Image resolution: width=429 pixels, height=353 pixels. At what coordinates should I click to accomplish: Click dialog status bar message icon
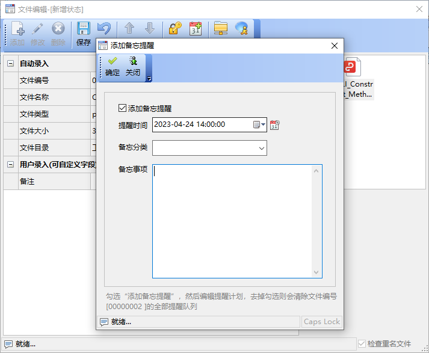pyautogui.click(x=104, y=322)
